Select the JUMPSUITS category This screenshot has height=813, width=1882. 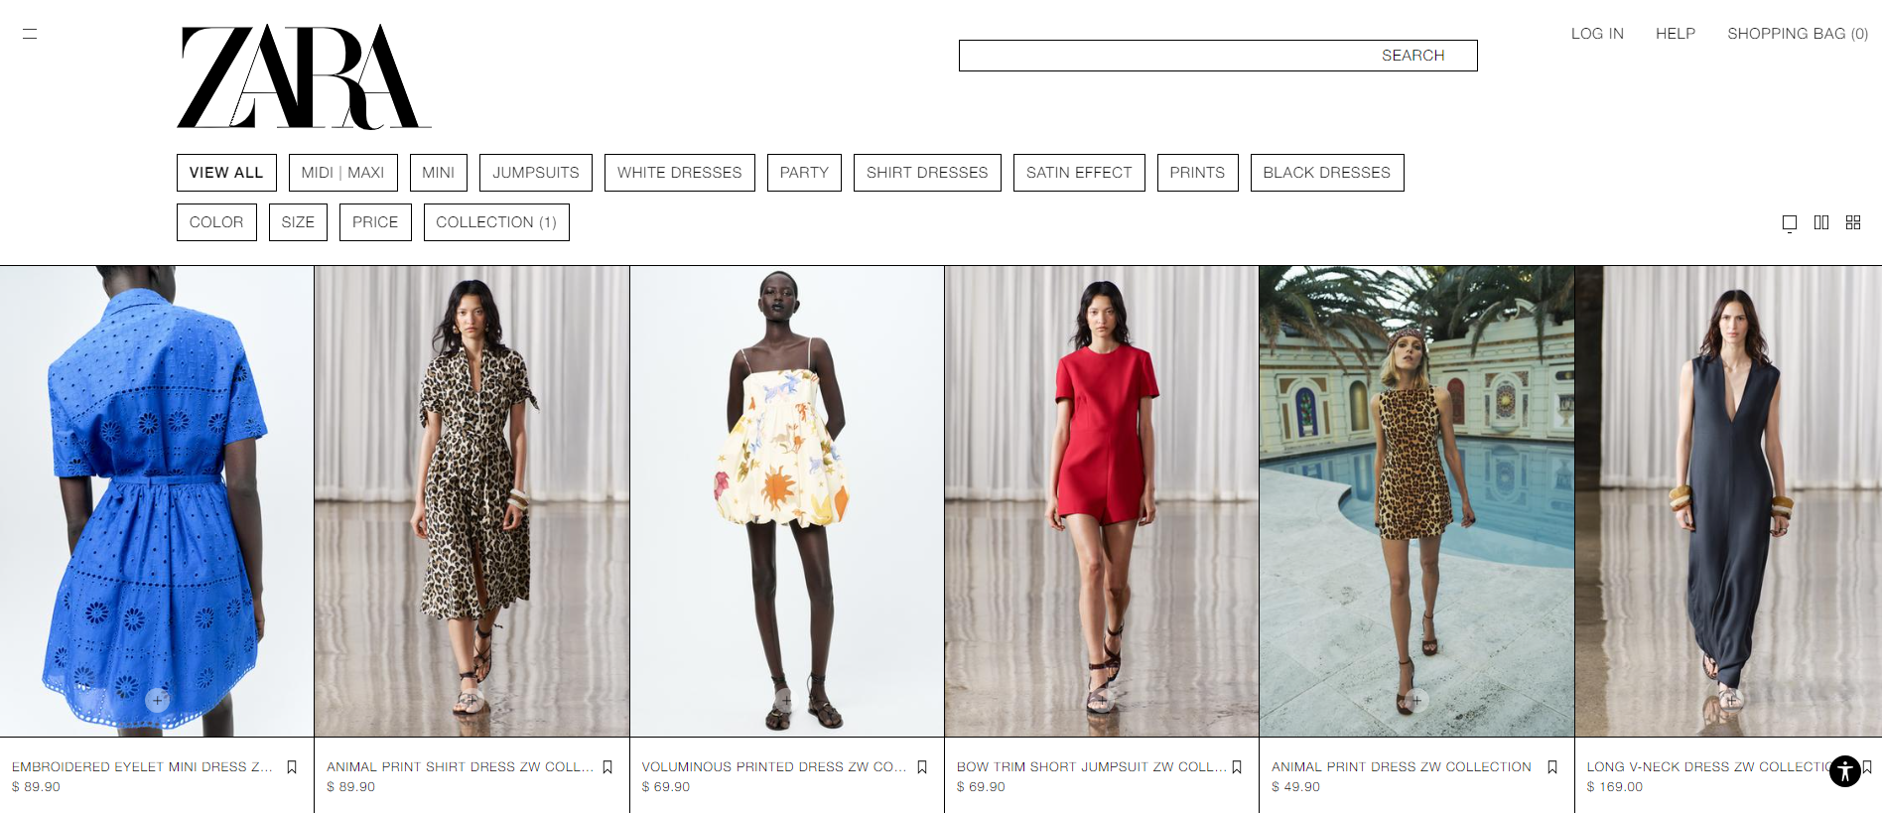pos(536,173)
